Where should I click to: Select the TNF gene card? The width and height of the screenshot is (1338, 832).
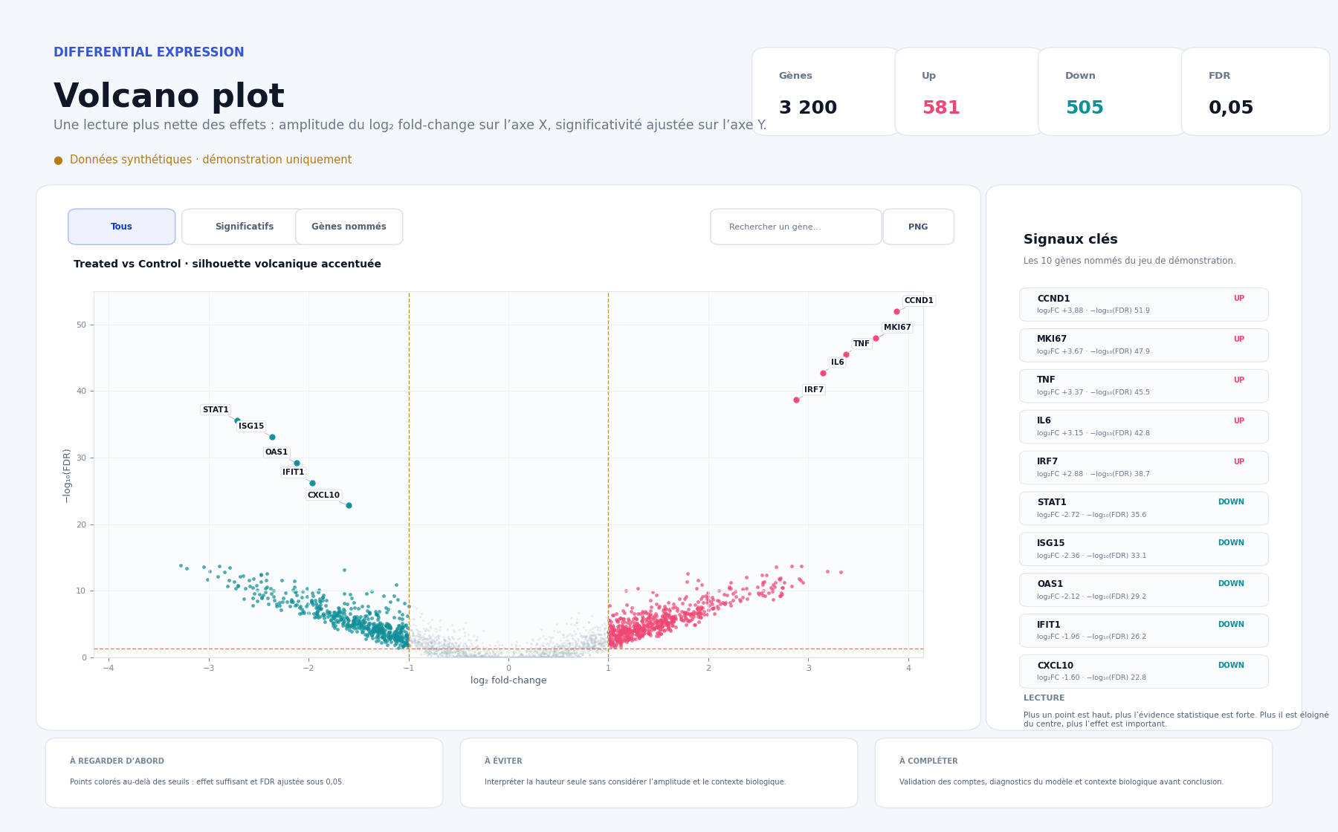1143,386
